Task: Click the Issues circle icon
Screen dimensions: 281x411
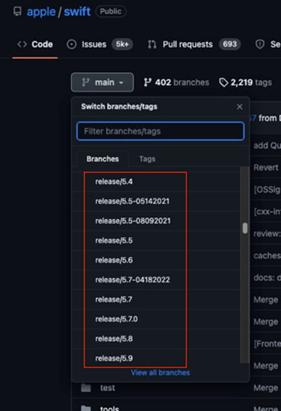Action: tap(72, 45)
